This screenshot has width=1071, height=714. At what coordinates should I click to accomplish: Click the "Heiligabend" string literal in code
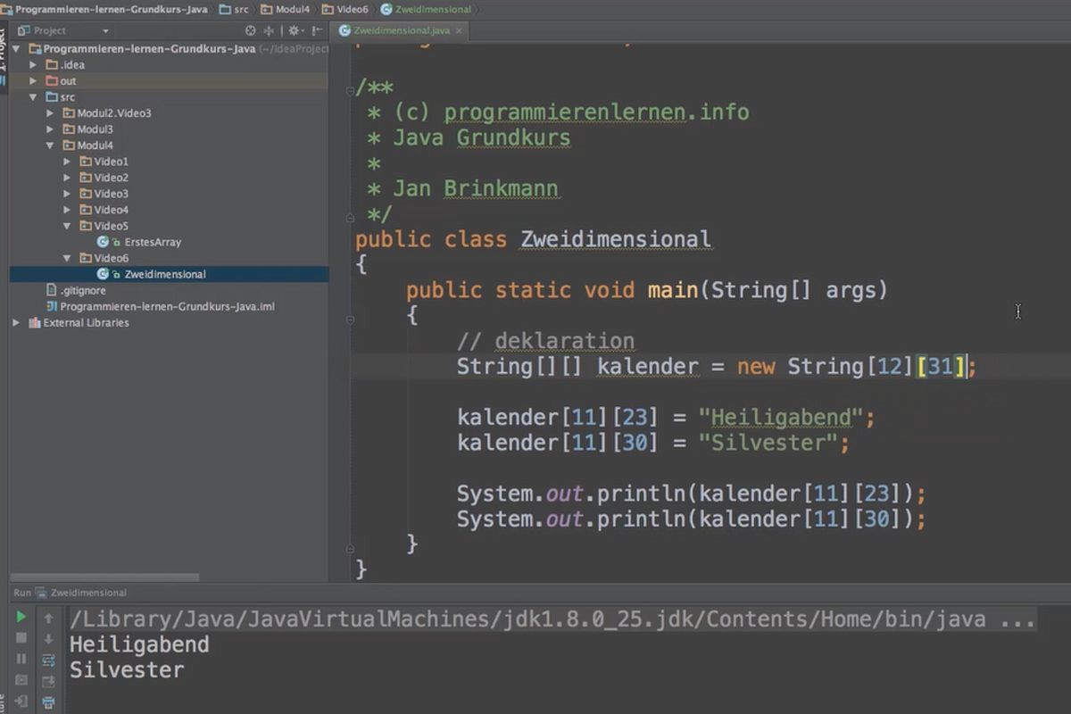click(781, 417)
